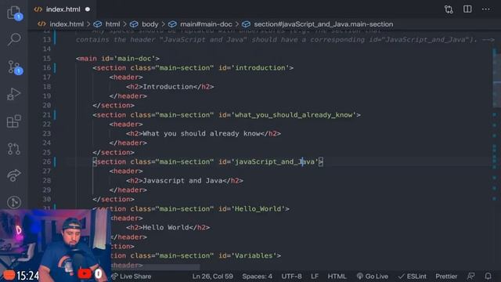
Task: Click the 'introduction' id value
Action: (x=260, y=68)
